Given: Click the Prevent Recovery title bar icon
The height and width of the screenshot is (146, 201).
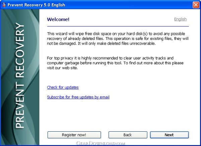Looking at the screenshot, I should [4, 5].
